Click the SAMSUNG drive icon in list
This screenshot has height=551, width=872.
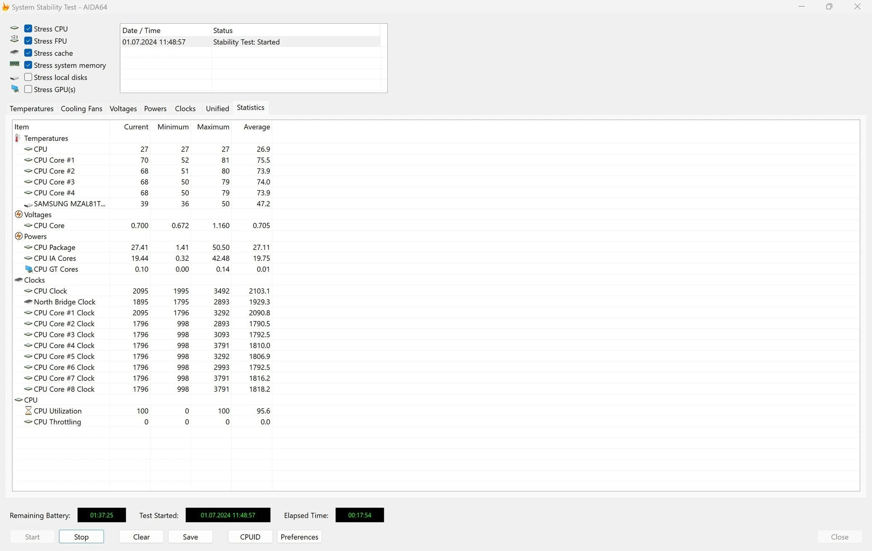point(28,204)
